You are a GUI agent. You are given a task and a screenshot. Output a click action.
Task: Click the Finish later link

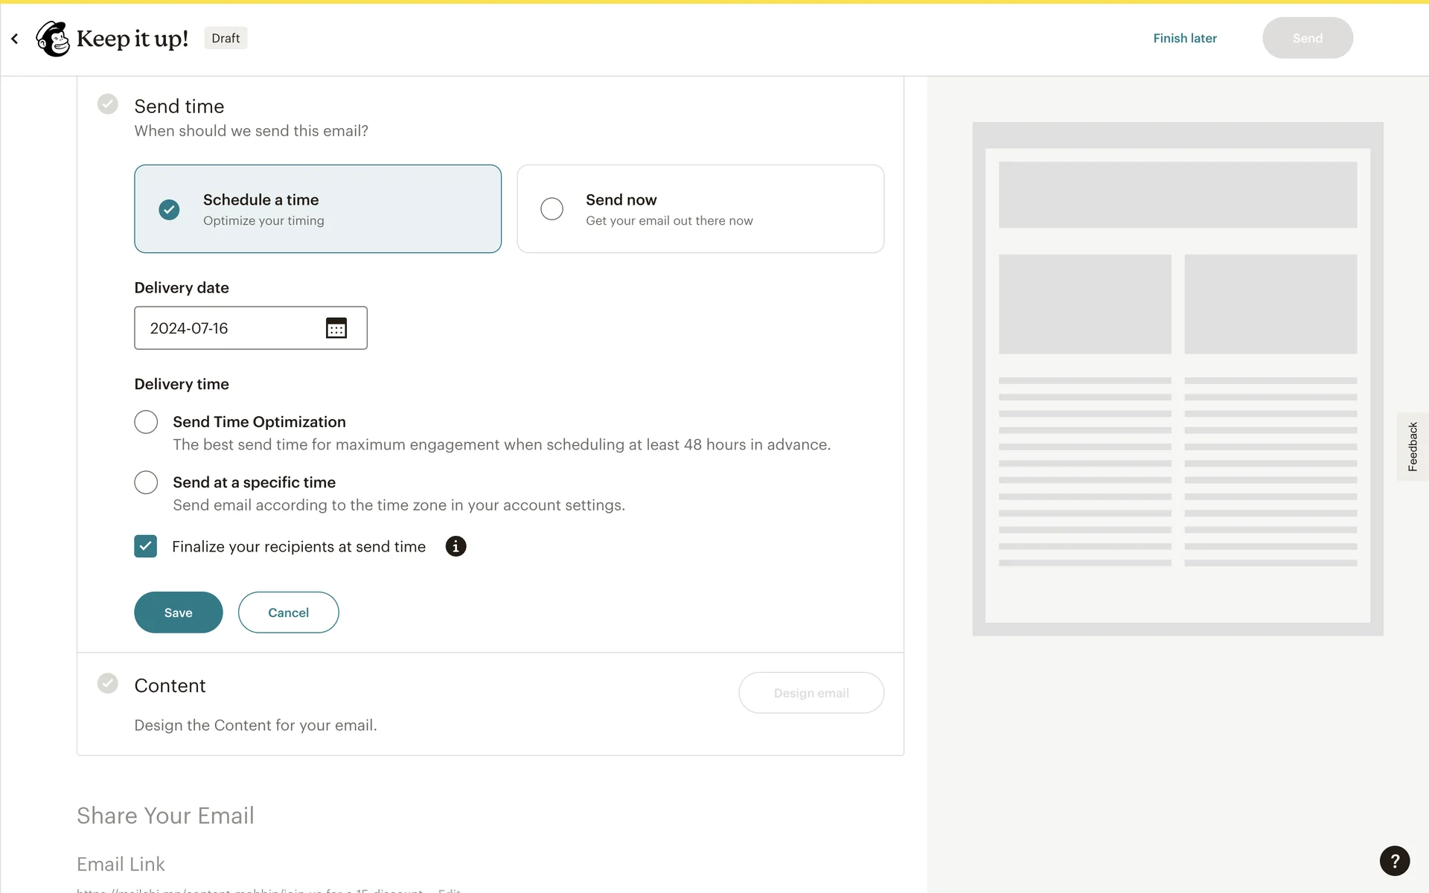pyautogui.click(x=1184, y=39)
